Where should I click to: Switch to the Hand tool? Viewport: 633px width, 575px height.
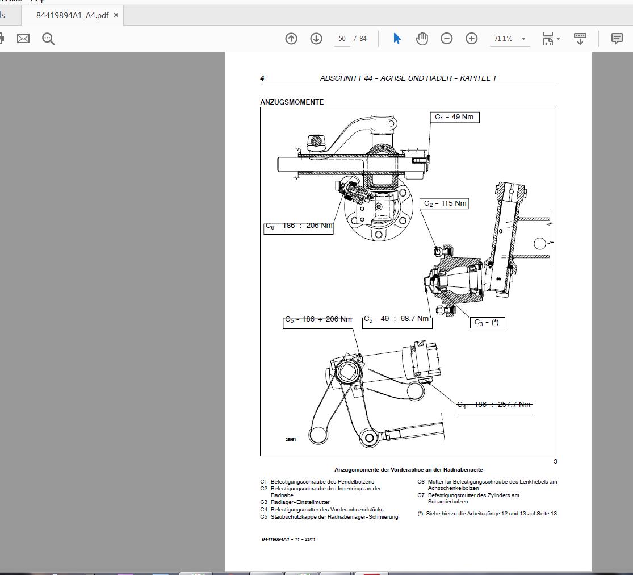click(422, 38)
